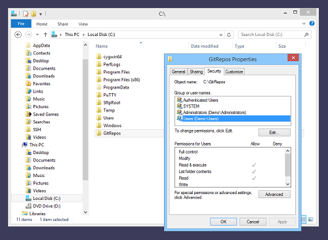Select SYSTEM in the group list
This screenshot has width=328, height=240.
point(191,106)
